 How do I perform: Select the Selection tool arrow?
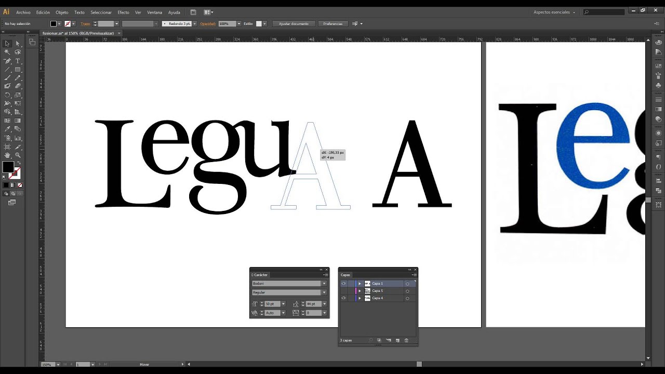coord(7,44)
